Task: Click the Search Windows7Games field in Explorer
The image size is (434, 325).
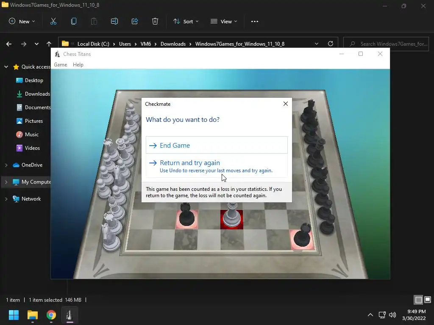Action: pyautogui.click(x=386, y=44)
